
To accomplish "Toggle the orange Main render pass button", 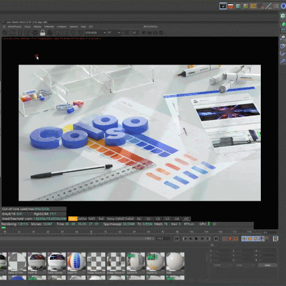I will point(73,219).
